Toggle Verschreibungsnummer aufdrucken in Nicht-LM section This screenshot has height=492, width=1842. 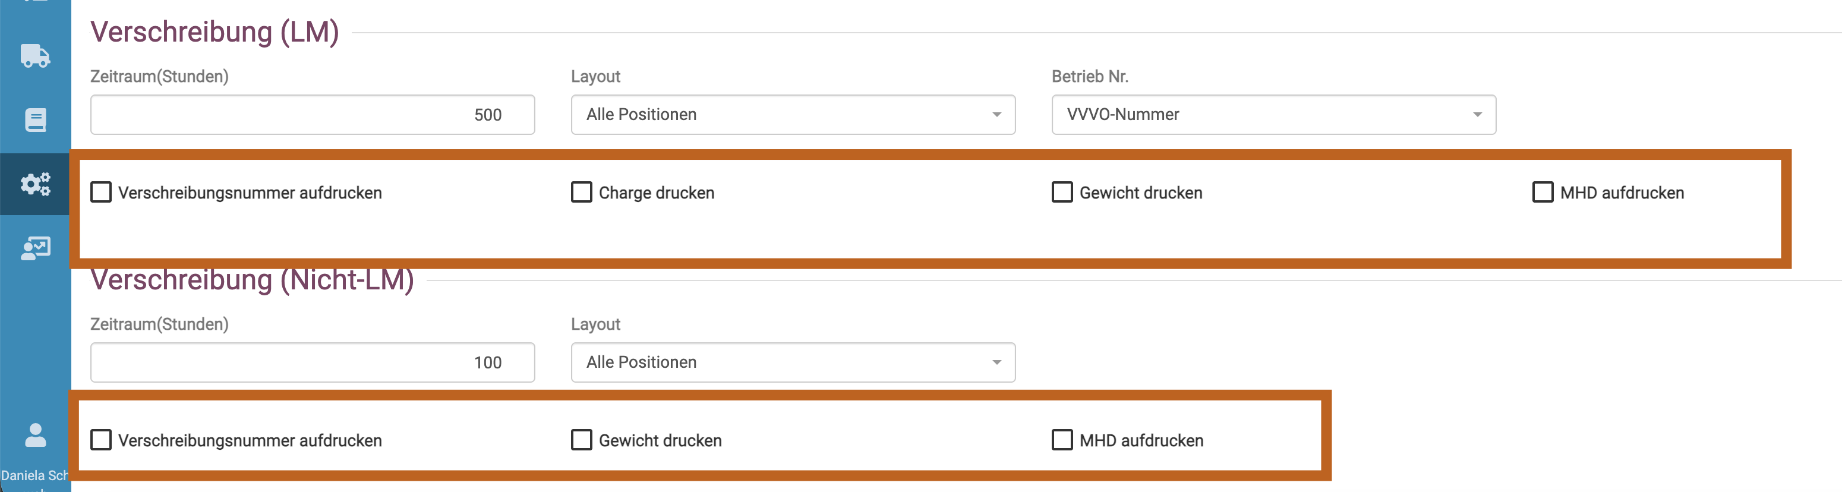coord(101,440)
